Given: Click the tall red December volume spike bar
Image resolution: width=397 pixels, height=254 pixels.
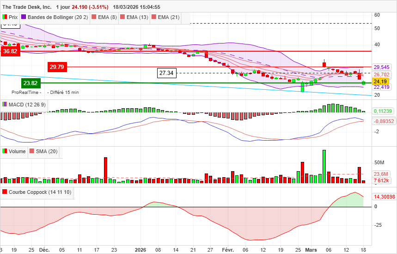Looking at the screenshot, I should coord(105,170).
